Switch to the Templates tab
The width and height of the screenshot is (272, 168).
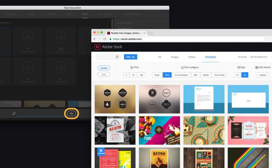(210, 57)
